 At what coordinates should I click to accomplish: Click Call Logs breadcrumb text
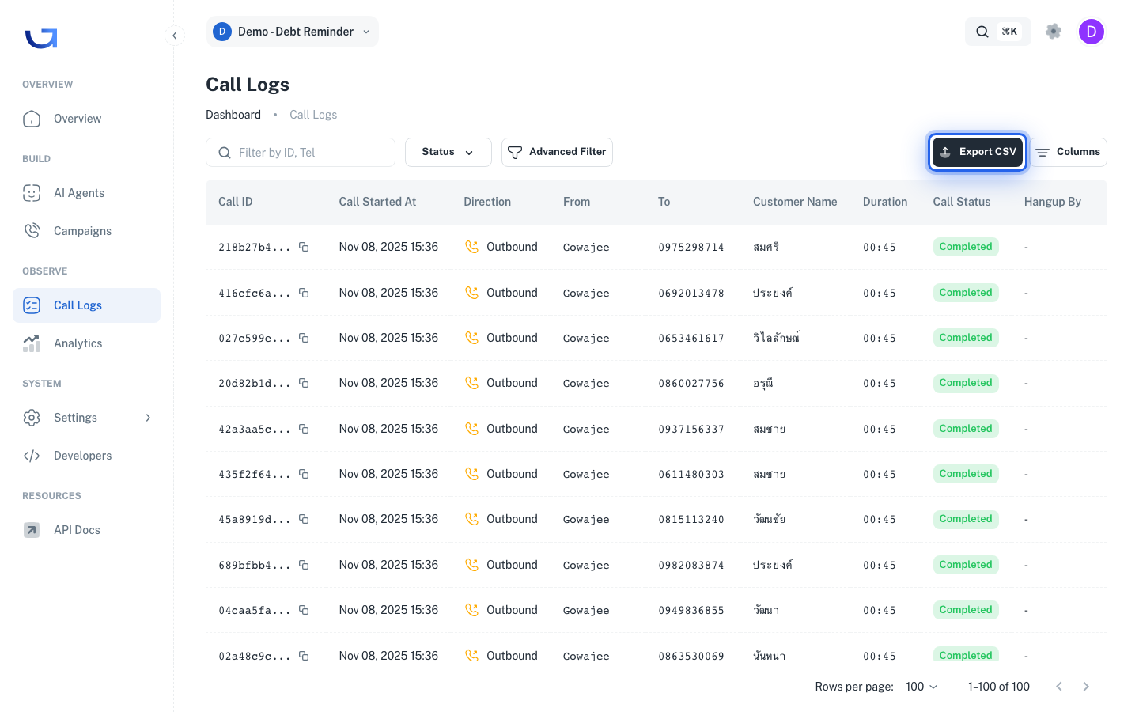(x=313, y=115)
